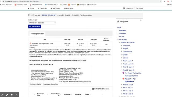Viewport: 172px width, 97px height.
Task: Switch to Full screen mode
Action: pyautogui.click(x=138, y=8)
